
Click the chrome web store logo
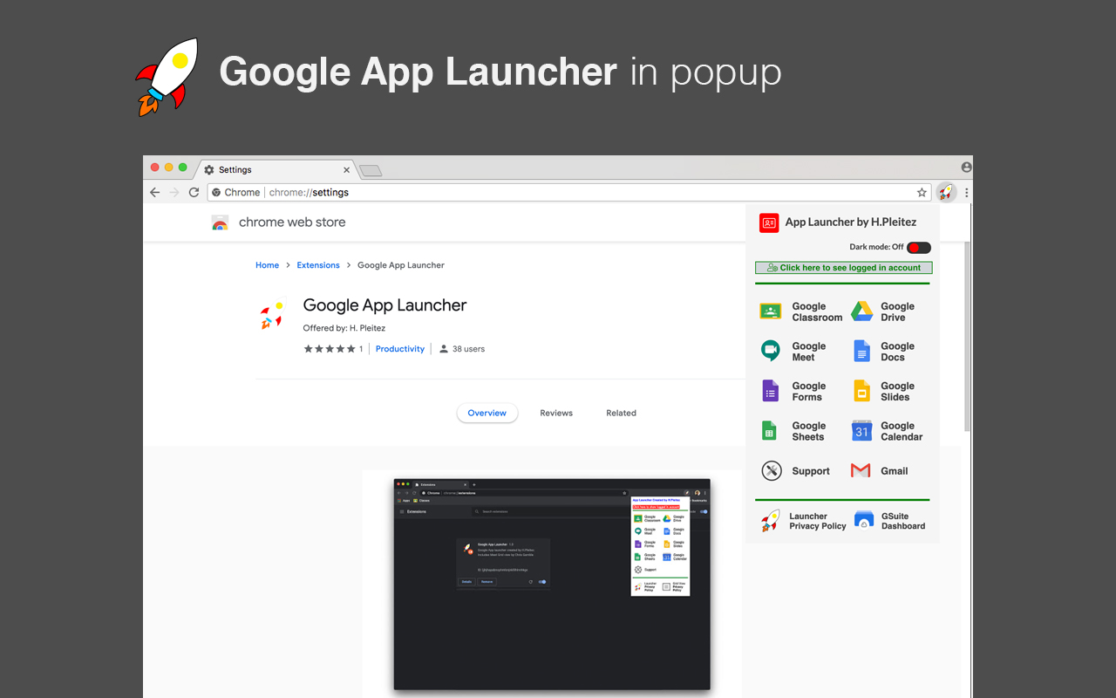220,222
